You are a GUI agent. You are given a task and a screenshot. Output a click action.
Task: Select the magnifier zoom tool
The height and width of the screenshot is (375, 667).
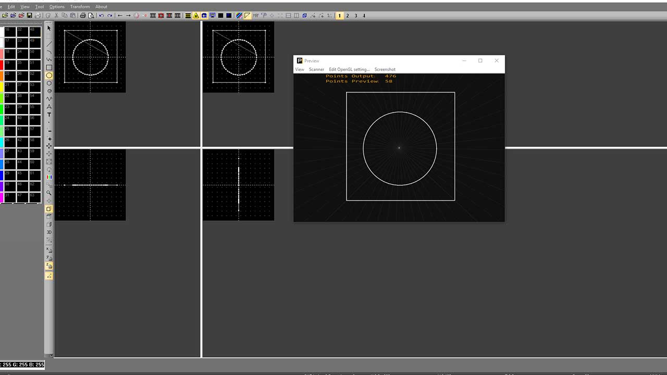coord(49,193)
